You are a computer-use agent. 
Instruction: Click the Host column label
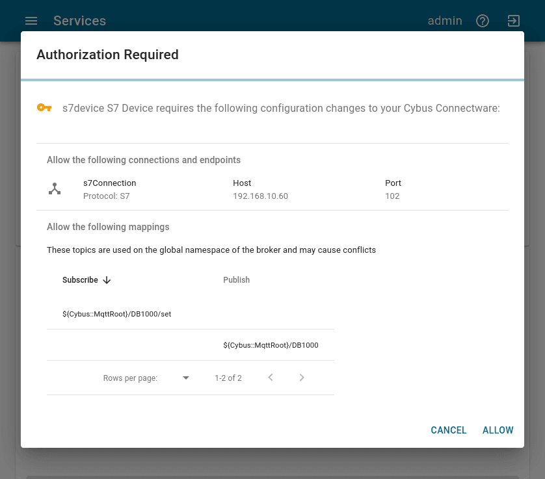242,183
